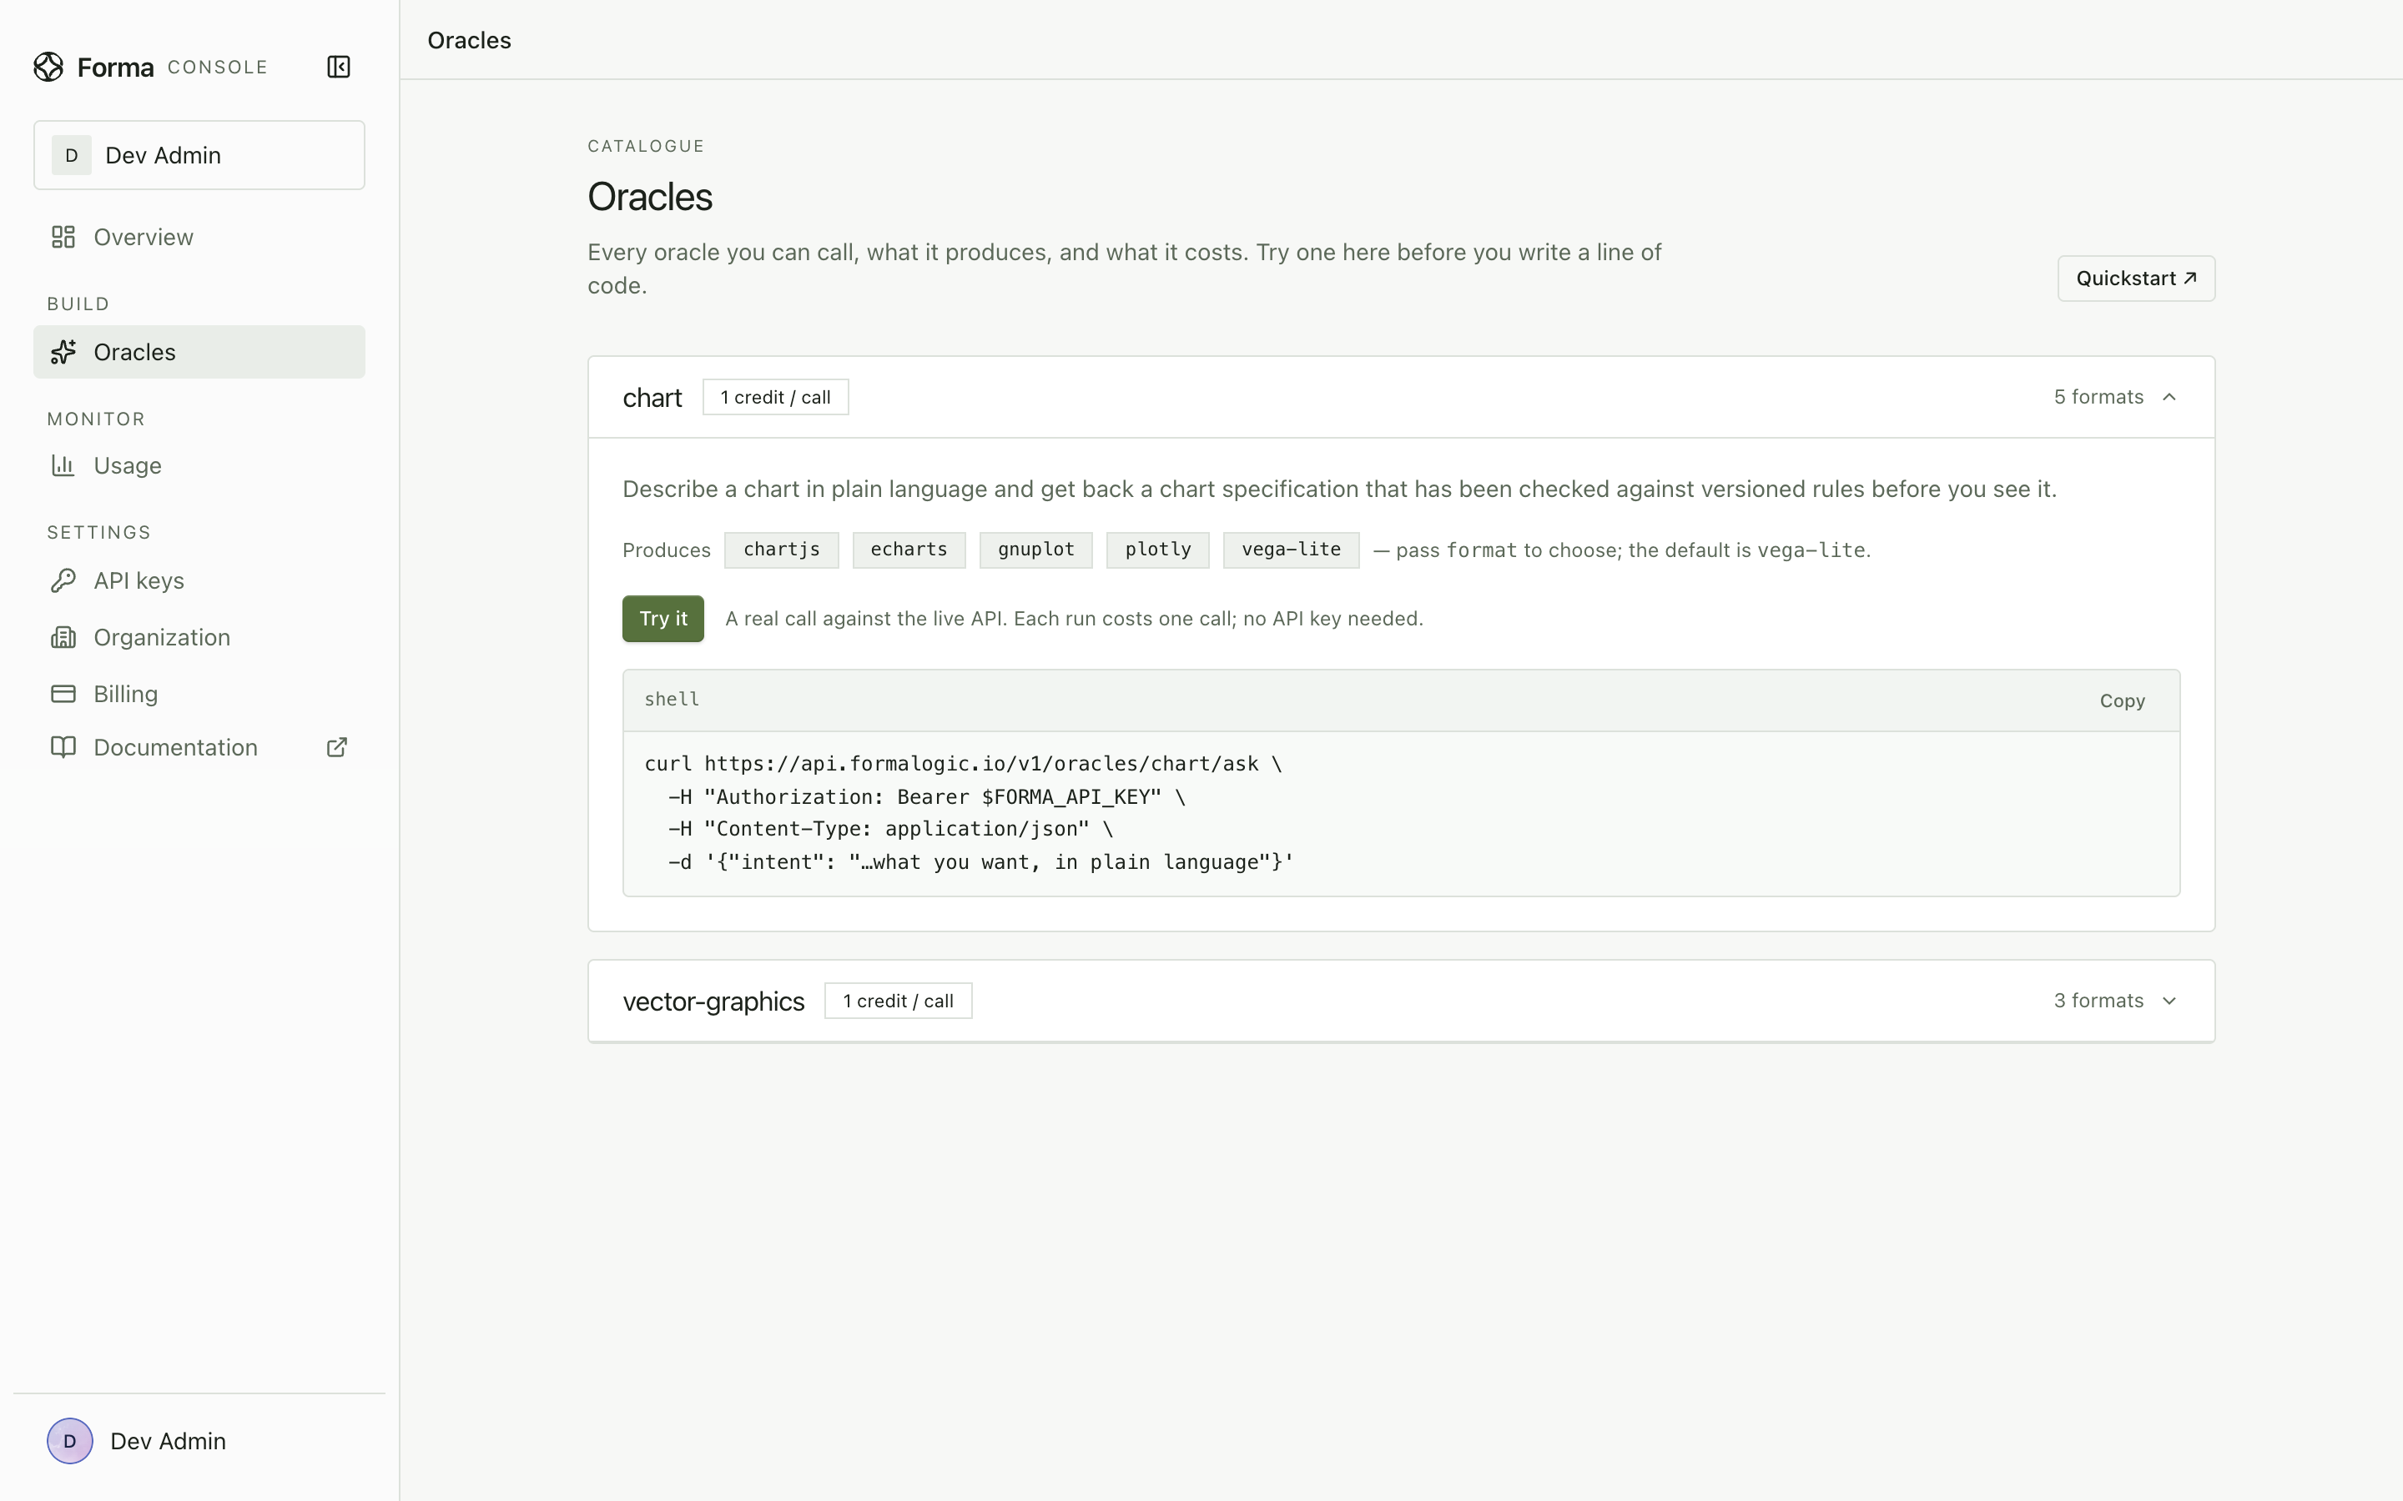The image size is (2403, 1501).
Task: Click the chart card's 1 credit / call badge
Action: tap(775, 397)
